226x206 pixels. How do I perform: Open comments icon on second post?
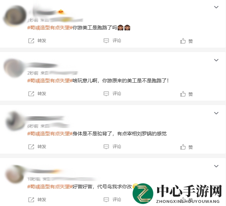tap(106, 94)
